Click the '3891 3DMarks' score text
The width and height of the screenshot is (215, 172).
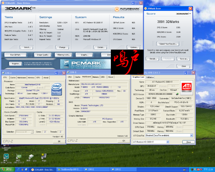point(168,22)
